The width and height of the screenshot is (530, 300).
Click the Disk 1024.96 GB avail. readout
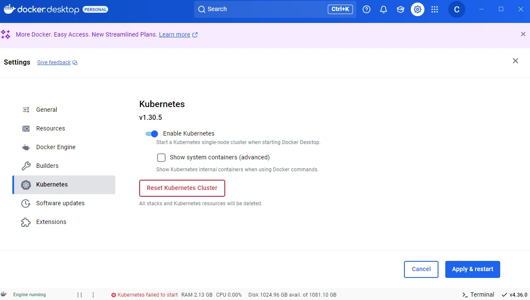coord(292,294)
